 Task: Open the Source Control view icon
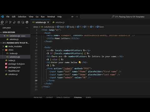[x=10, y=22]
